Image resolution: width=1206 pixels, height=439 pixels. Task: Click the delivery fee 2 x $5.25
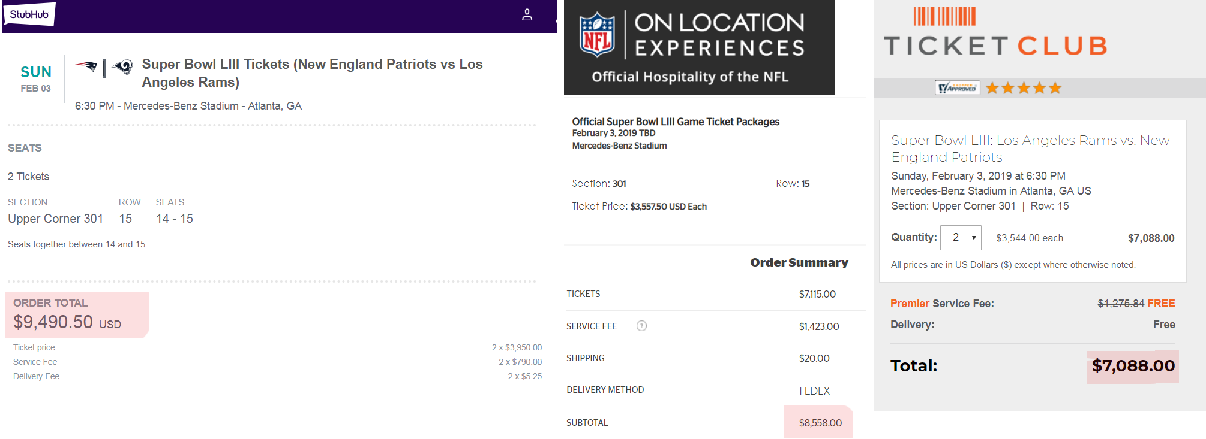524,376
